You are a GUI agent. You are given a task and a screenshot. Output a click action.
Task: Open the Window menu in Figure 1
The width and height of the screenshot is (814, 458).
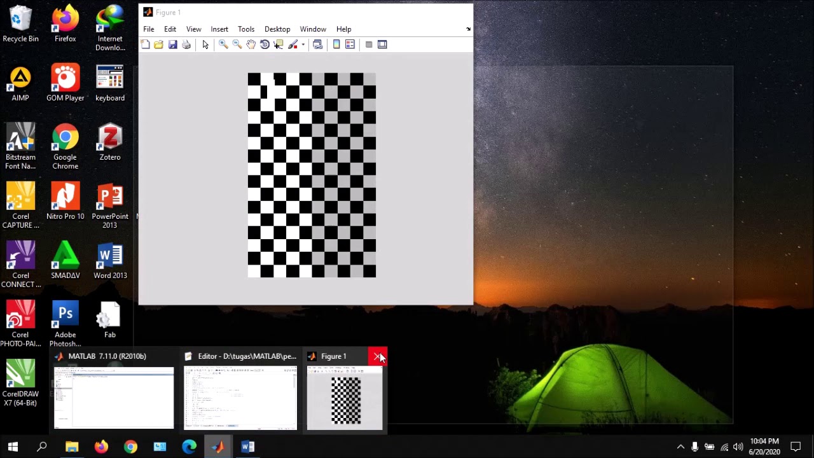pos(313,29)
